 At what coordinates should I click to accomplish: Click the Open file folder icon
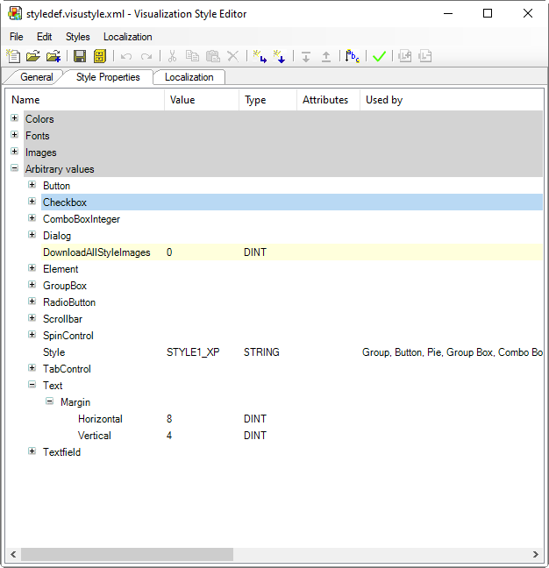(33, 56)
